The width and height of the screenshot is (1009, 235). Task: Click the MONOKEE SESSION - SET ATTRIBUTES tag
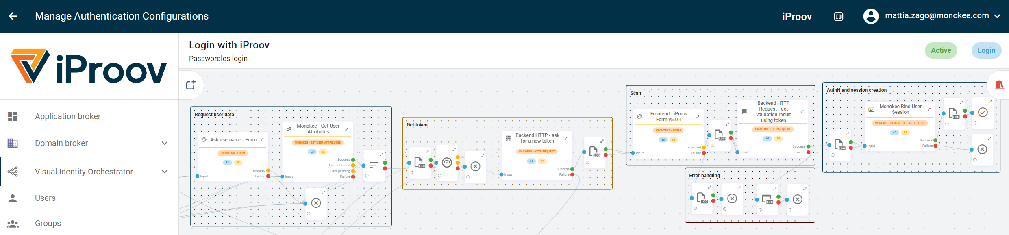point(900,123)
